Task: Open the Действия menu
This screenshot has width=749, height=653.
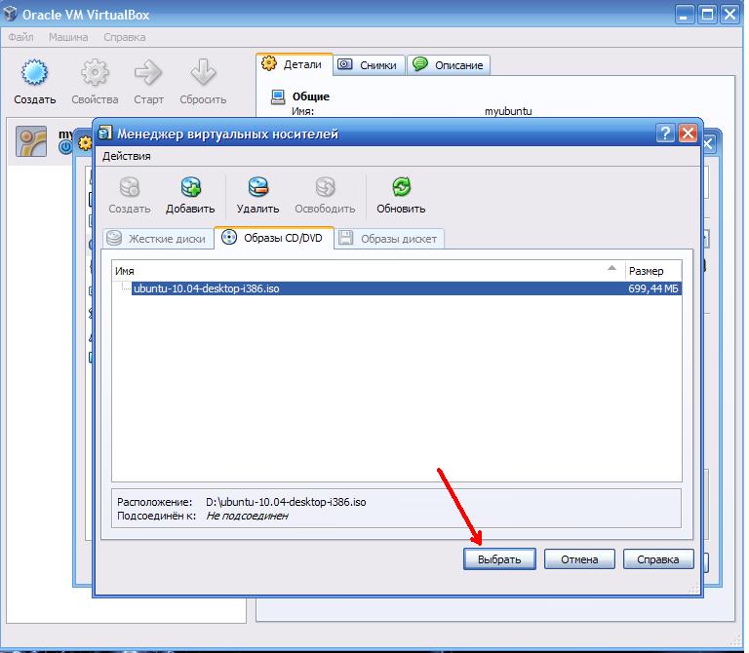Action: (126, 156)
